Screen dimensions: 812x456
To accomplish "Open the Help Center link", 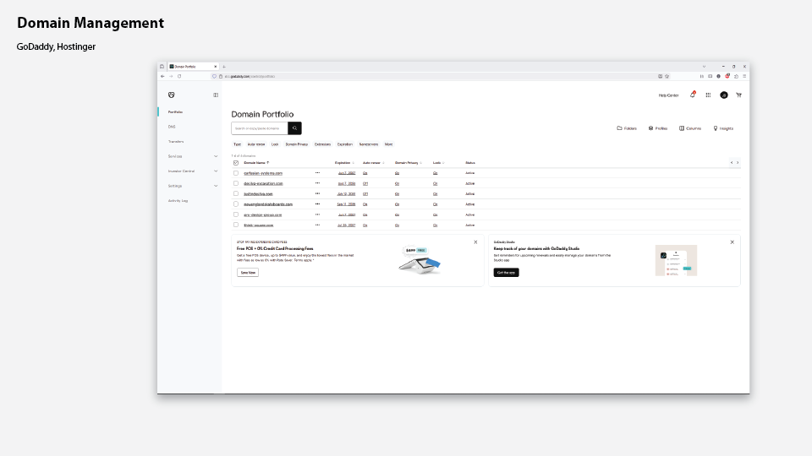I will click(x=668, y=95).
